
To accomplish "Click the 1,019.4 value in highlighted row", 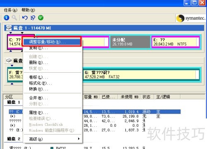I will 132,112.
